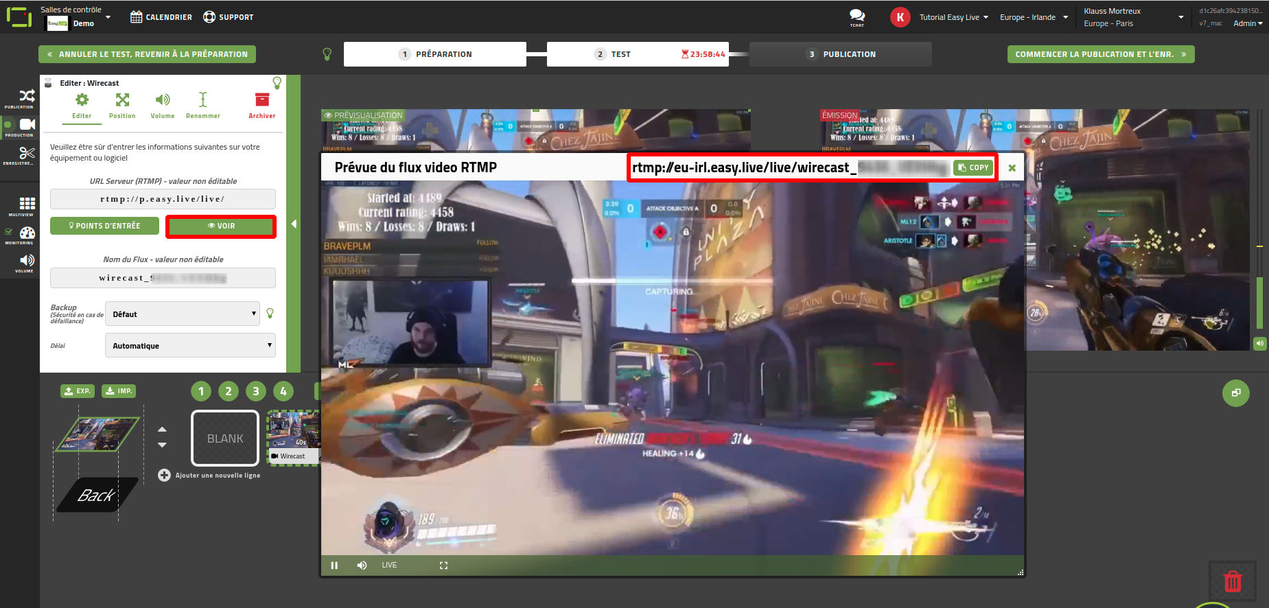Viewport: 1269px width, 608px height.
Task: Toggle fullscreen on RTMP preview player
Action: point(443,565)
